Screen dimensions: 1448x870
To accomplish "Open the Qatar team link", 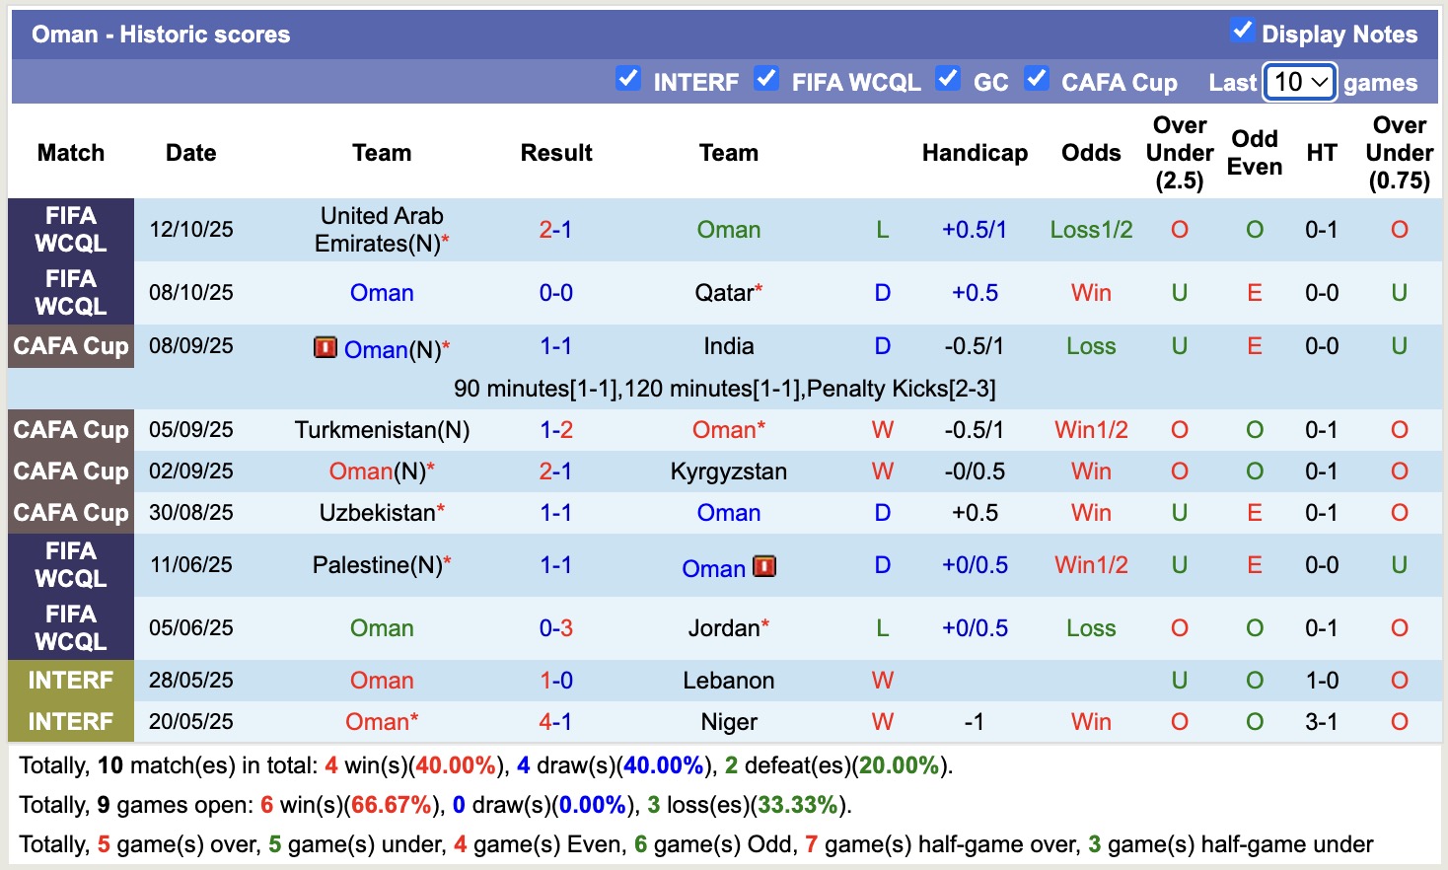I will [x=725, y=293].
